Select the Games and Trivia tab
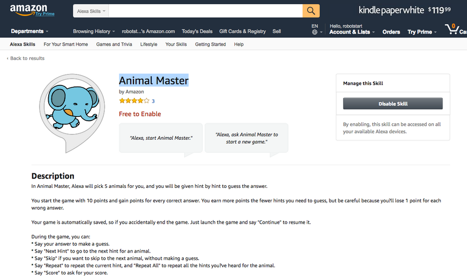This screenshot has width=467, height=279. (x=114, y=45)
